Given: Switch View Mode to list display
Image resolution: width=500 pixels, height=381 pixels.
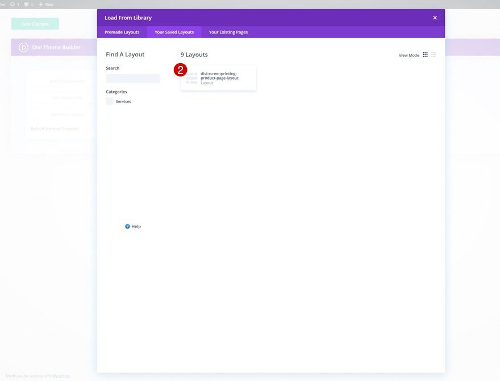Looking at the screenshot, I should [x=432, y=53].
